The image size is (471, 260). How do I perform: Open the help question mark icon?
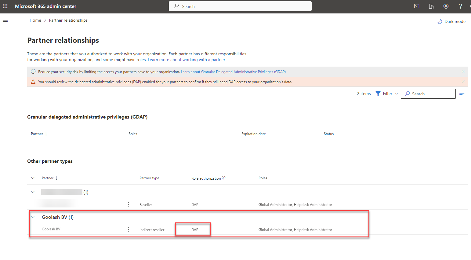[x=461, y=6]
